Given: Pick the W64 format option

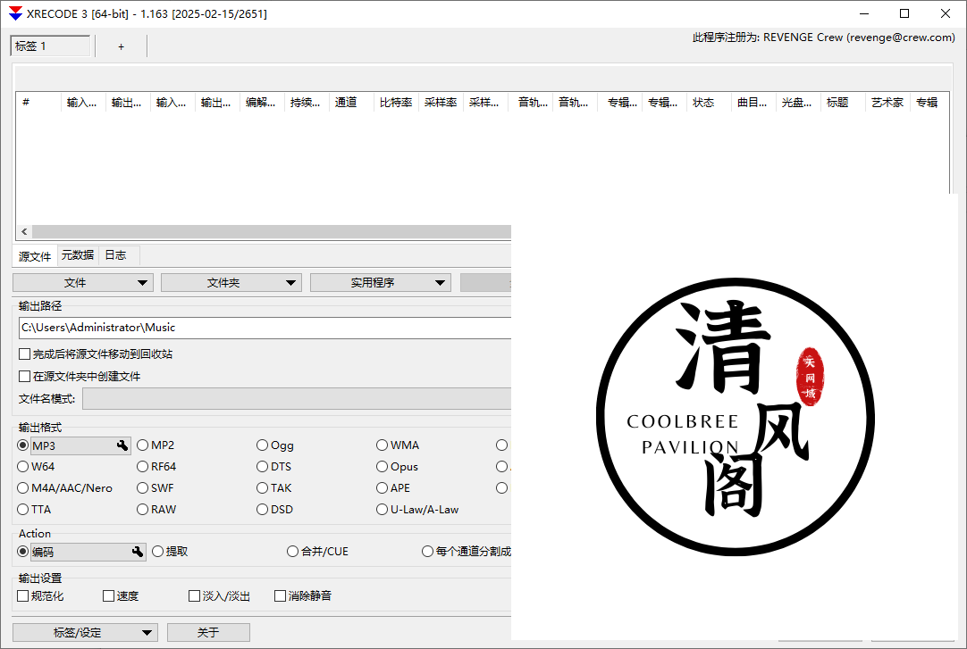Looking at the screenshot, I should pyautogui.click(x=23, y=467).
